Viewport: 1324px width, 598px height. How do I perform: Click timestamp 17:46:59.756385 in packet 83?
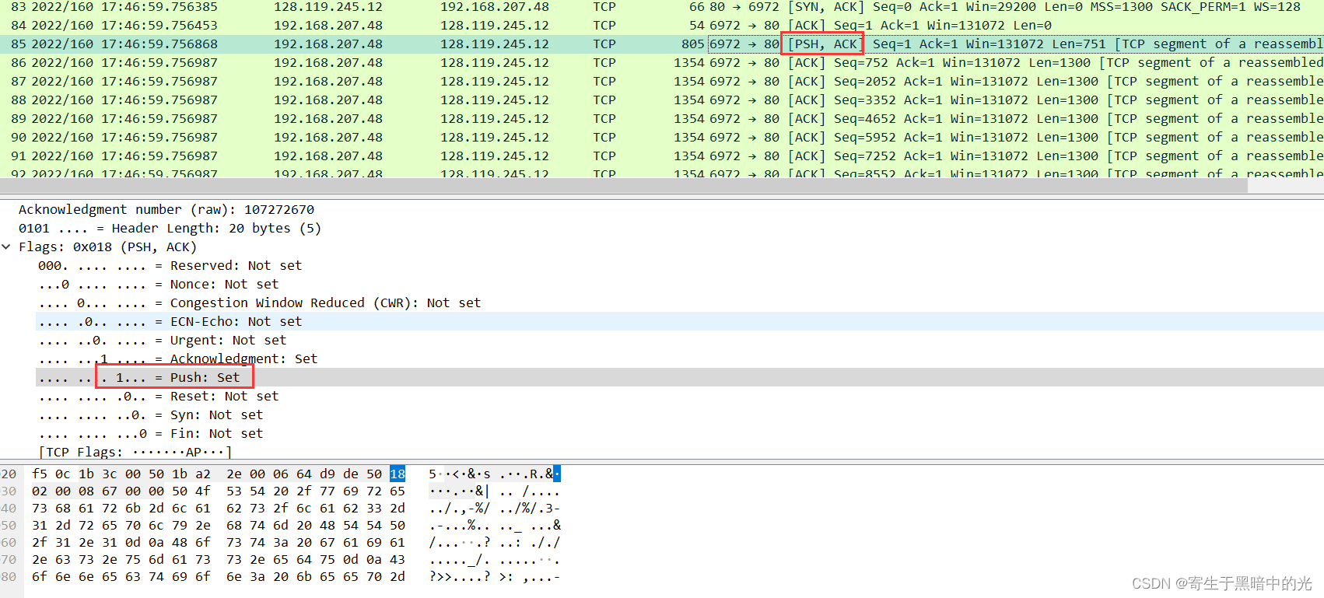(159, 7)
